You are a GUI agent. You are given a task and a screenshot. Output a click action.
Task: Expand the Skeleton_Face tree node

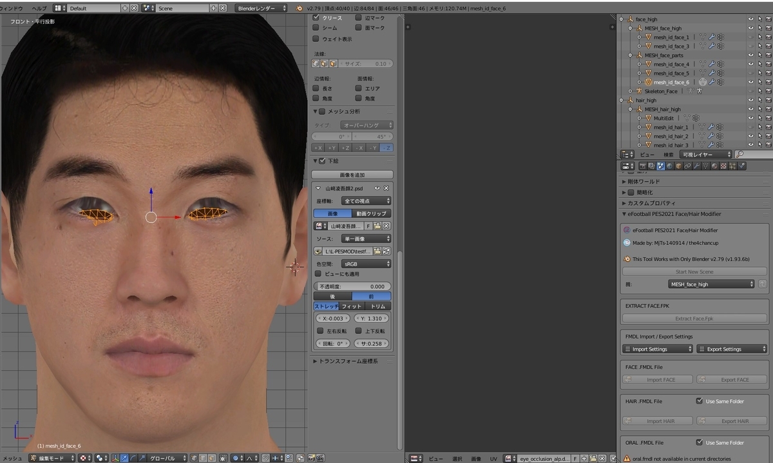pyautogui.click(x=631, y=92)
